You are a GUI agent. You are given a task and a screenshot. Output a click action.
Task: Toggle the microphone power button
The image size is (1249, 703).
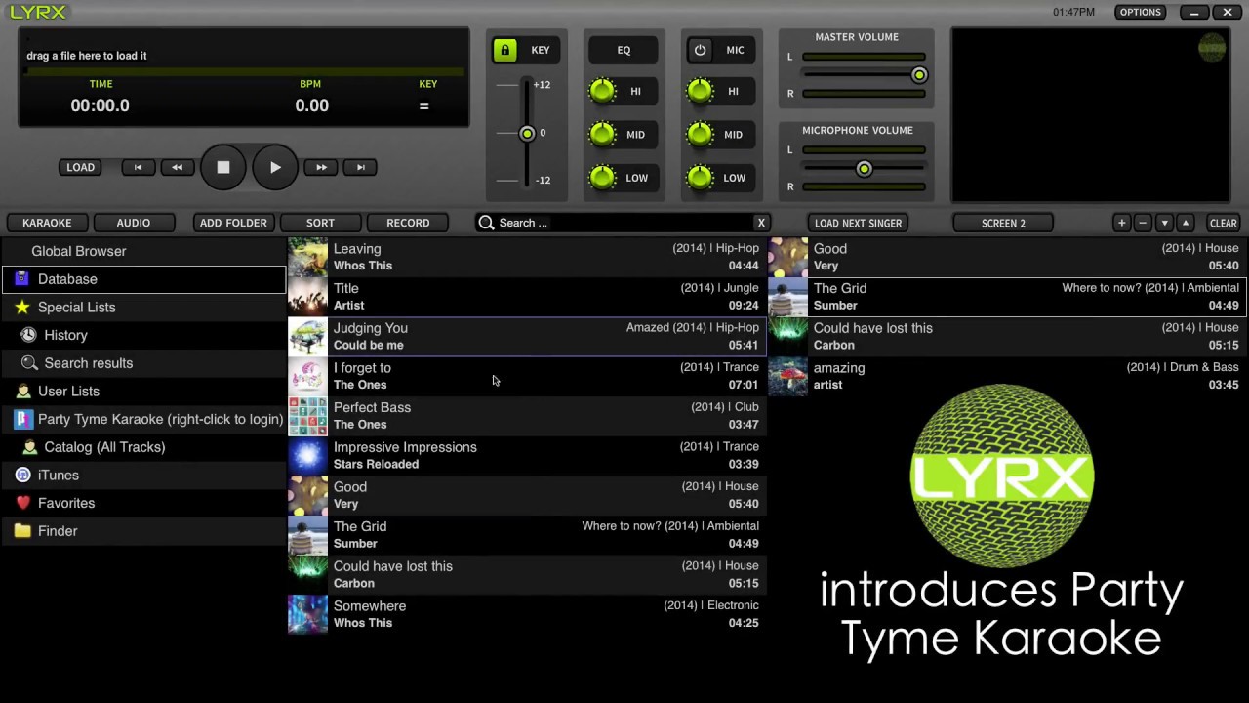point(700,50)
